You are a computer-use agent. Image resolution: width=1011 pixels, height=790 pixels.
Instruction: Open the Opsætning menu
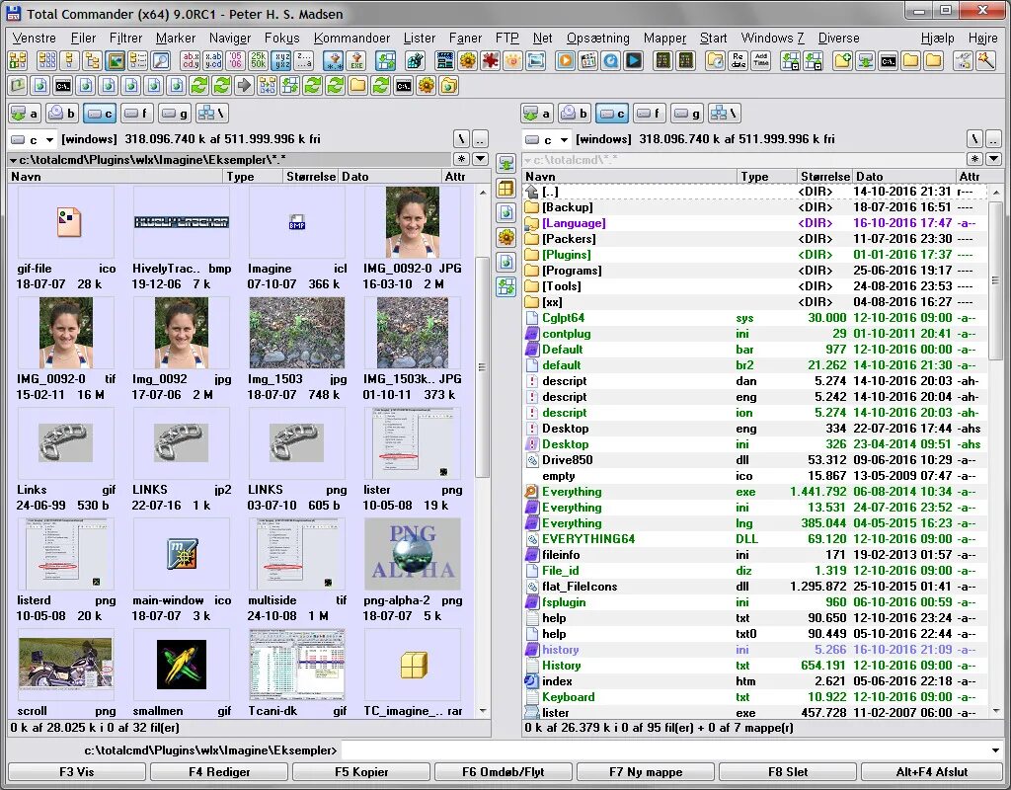(597, 39)
